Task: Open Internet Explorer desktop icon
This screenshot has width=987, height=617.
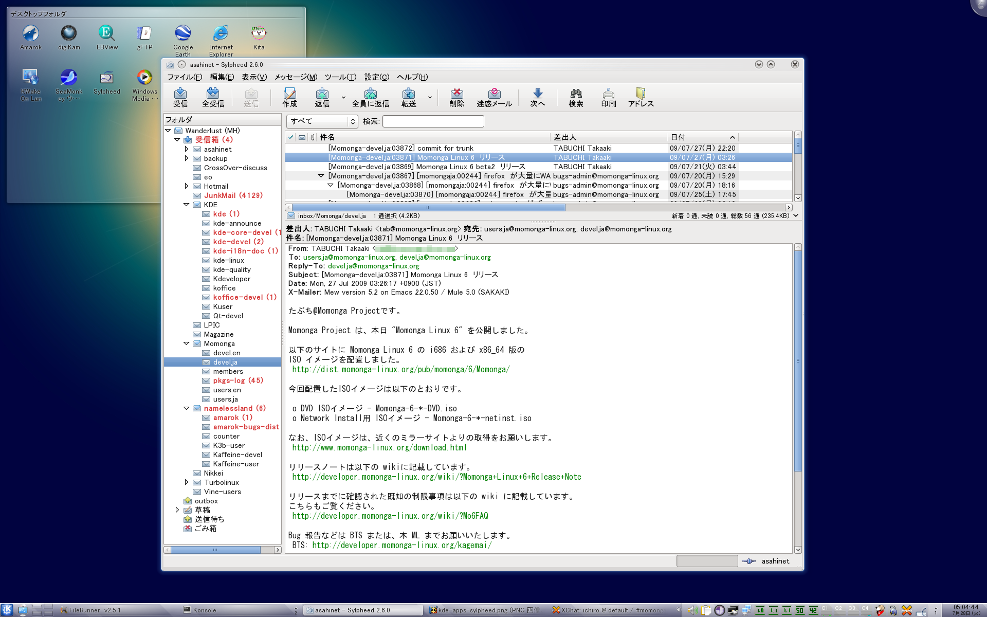Action: tap(221, 41)
